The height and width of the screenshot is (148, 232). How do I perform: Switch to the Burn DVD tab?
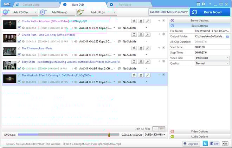pos(78,5)
